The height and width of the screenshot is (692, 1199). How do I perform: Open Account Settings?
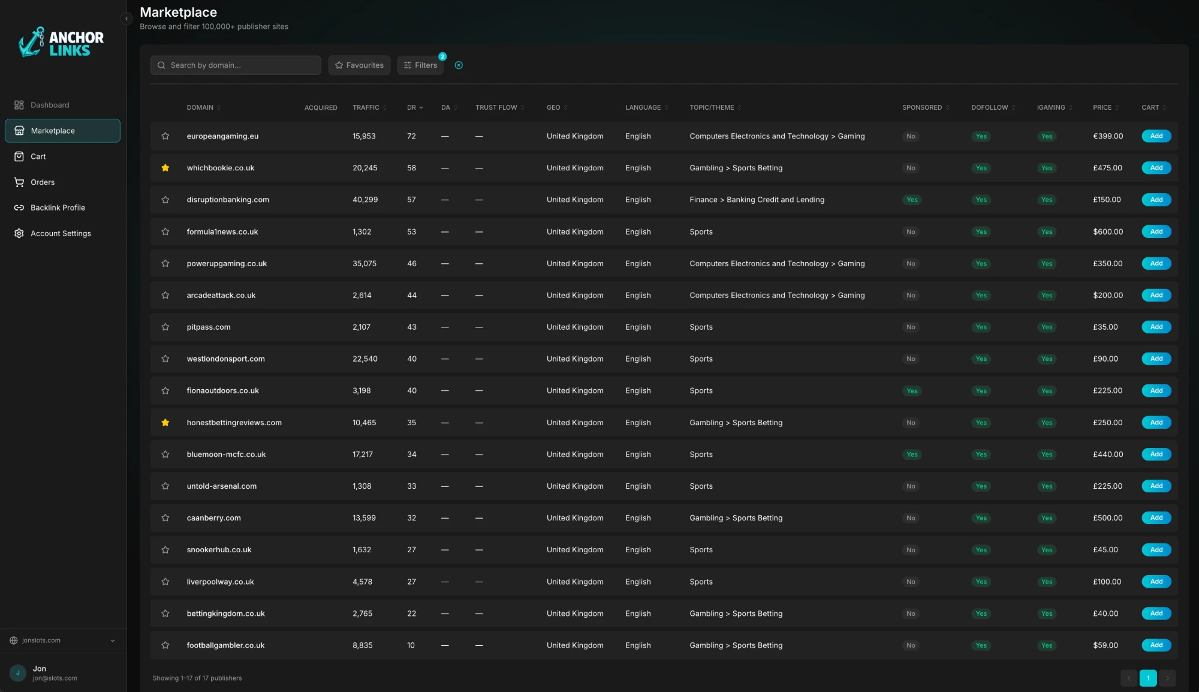click(x=62, y=233)
